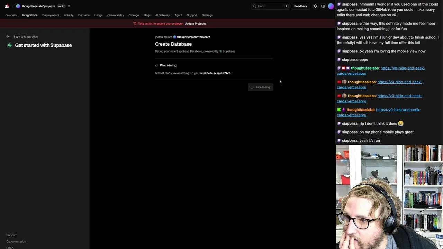The image size is (443, 249).
Task: Open the user avatar menu
Action: click(331, 6)
